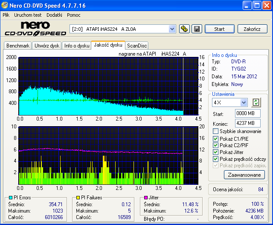Open the Dodatki menu
This screenshot has height=225, width=273.
[x=54, y=15]
